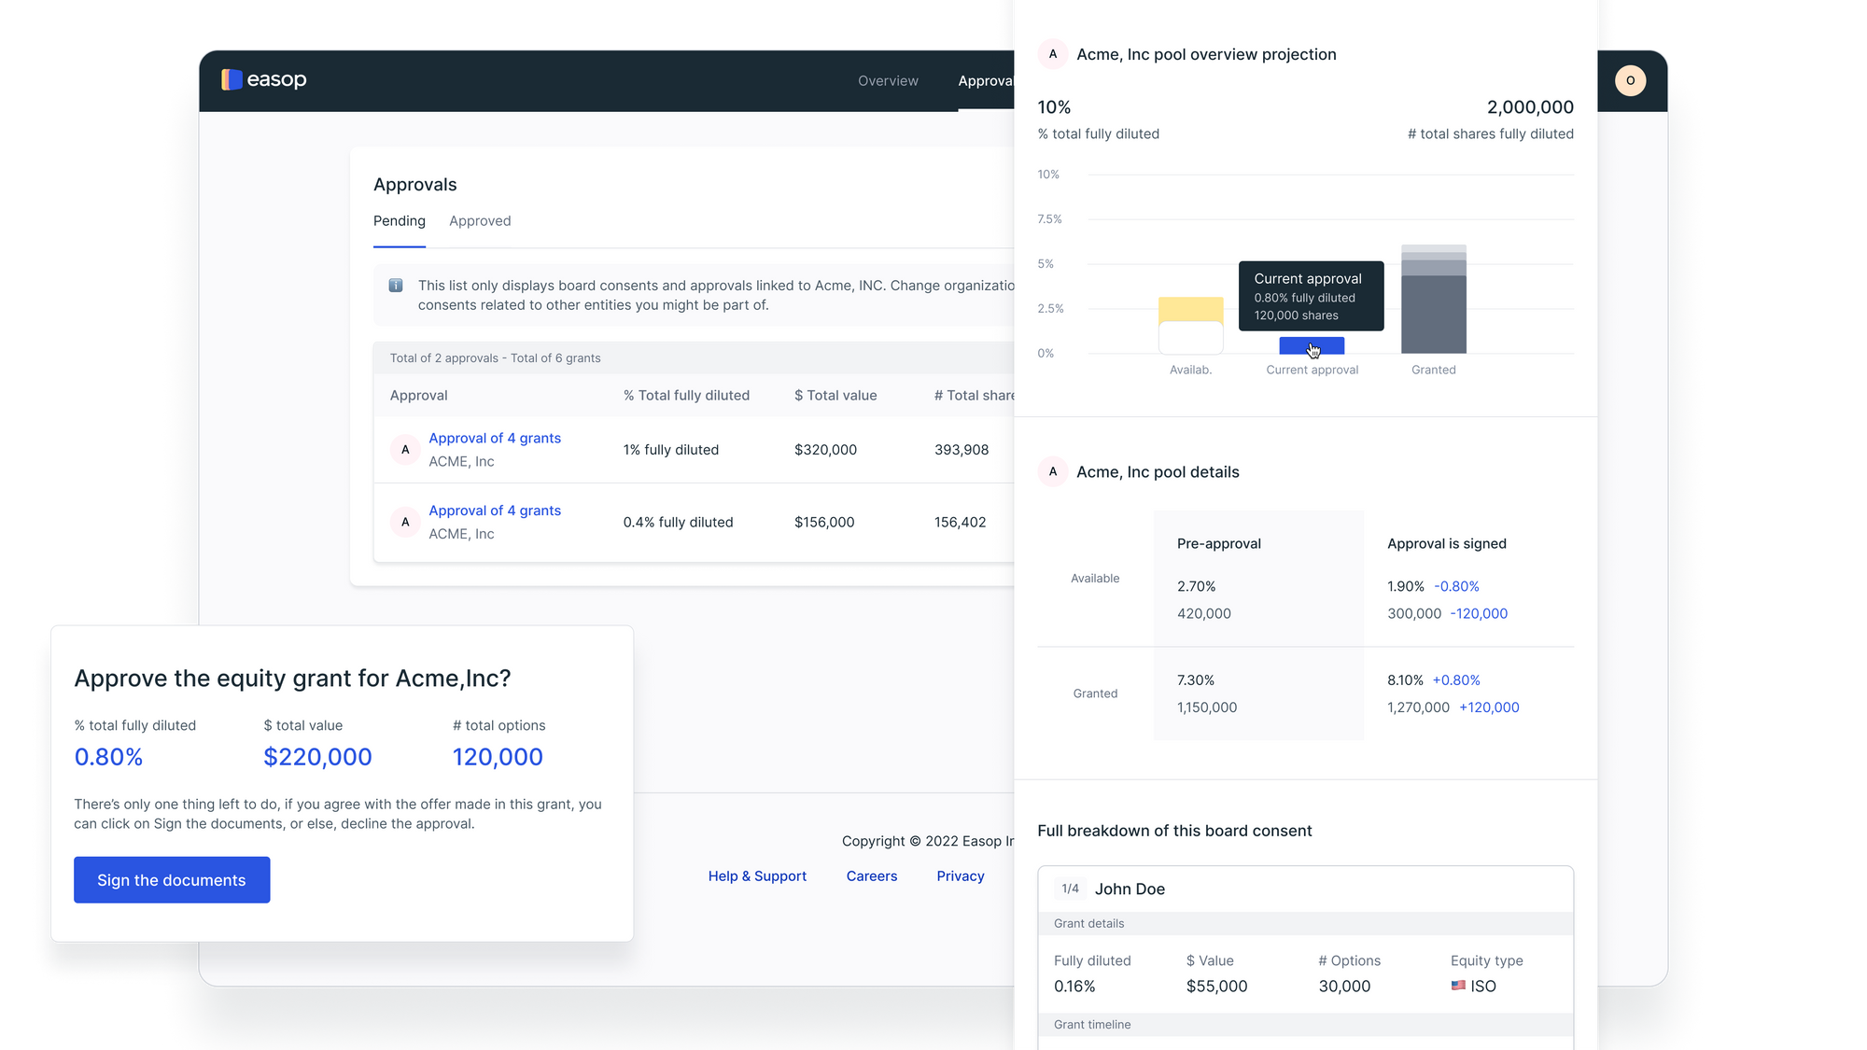Open the first Approval of 4 grants link
This screenshot has height=1050, width=1867.
[x=495, y=439]
